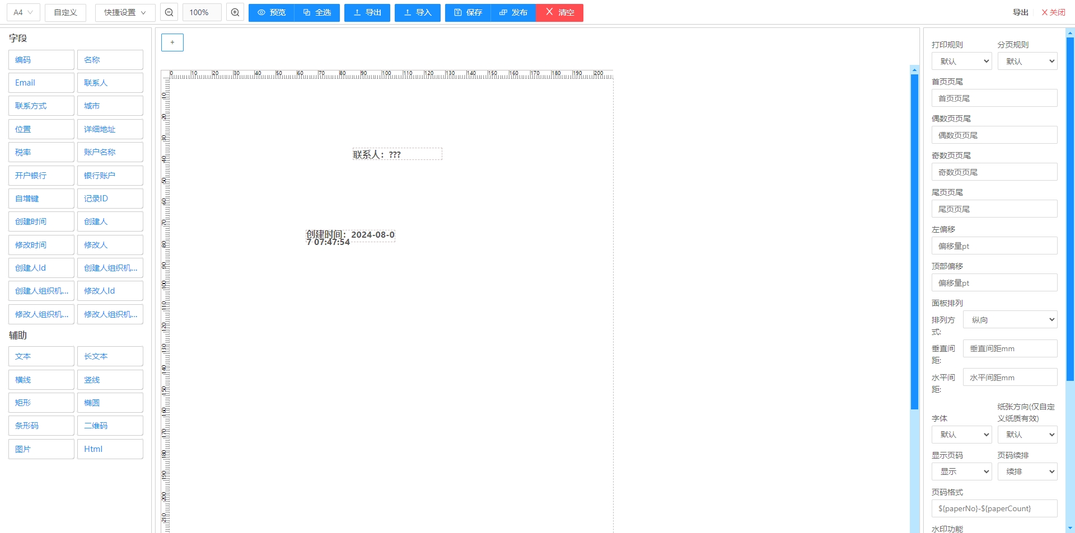The image size is (1075, 533).
Task: Select the 名称 field item
Action: point(110,60)
